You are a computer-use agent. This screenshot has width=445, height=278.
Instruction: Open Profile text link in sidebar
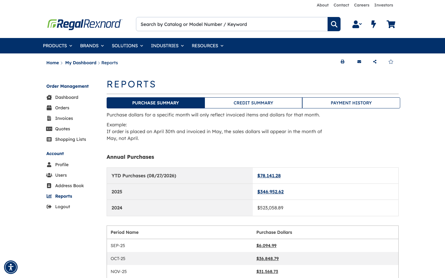click(62, 165)
